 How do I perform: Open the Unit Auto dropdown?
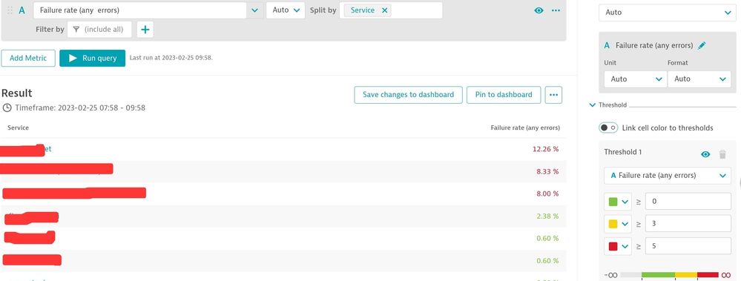(x=635, y=79)
